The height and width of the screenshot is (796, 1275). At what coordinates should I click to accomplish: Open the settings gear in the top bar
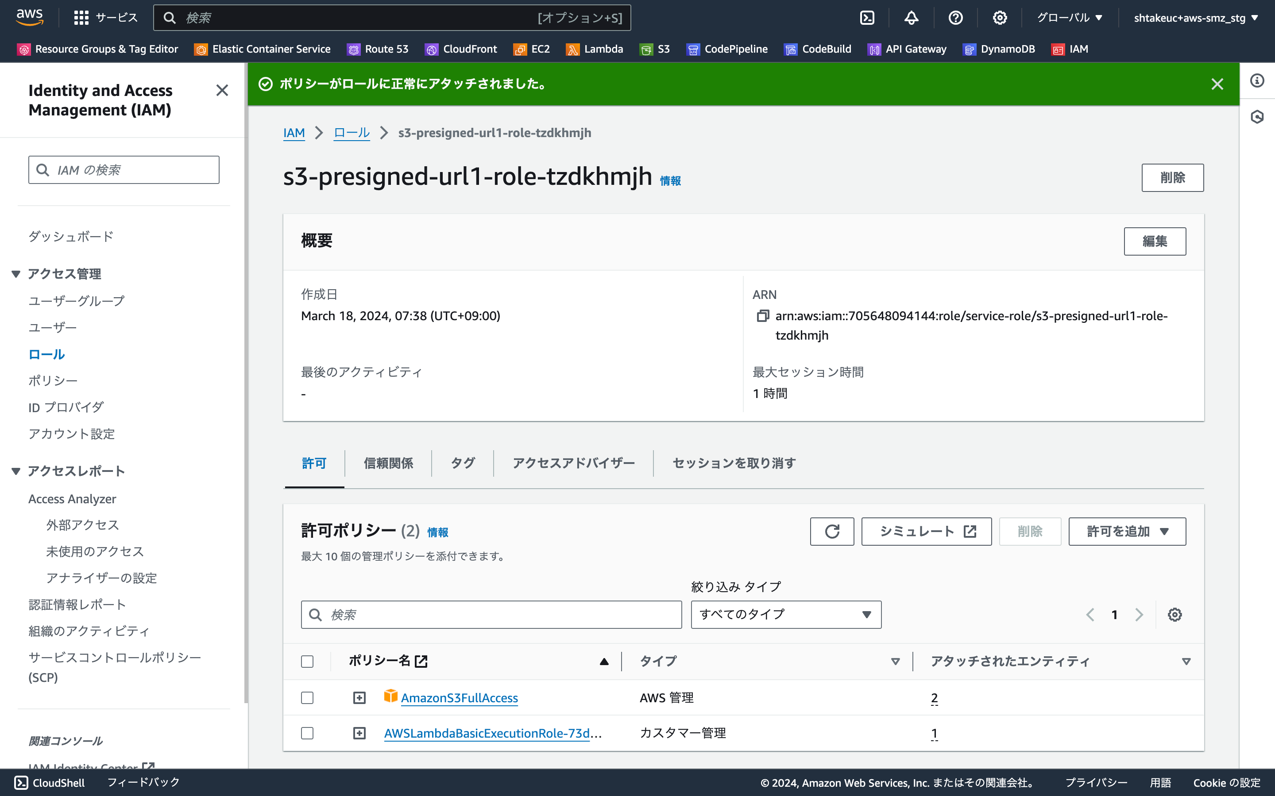click(x=999, y=17)
